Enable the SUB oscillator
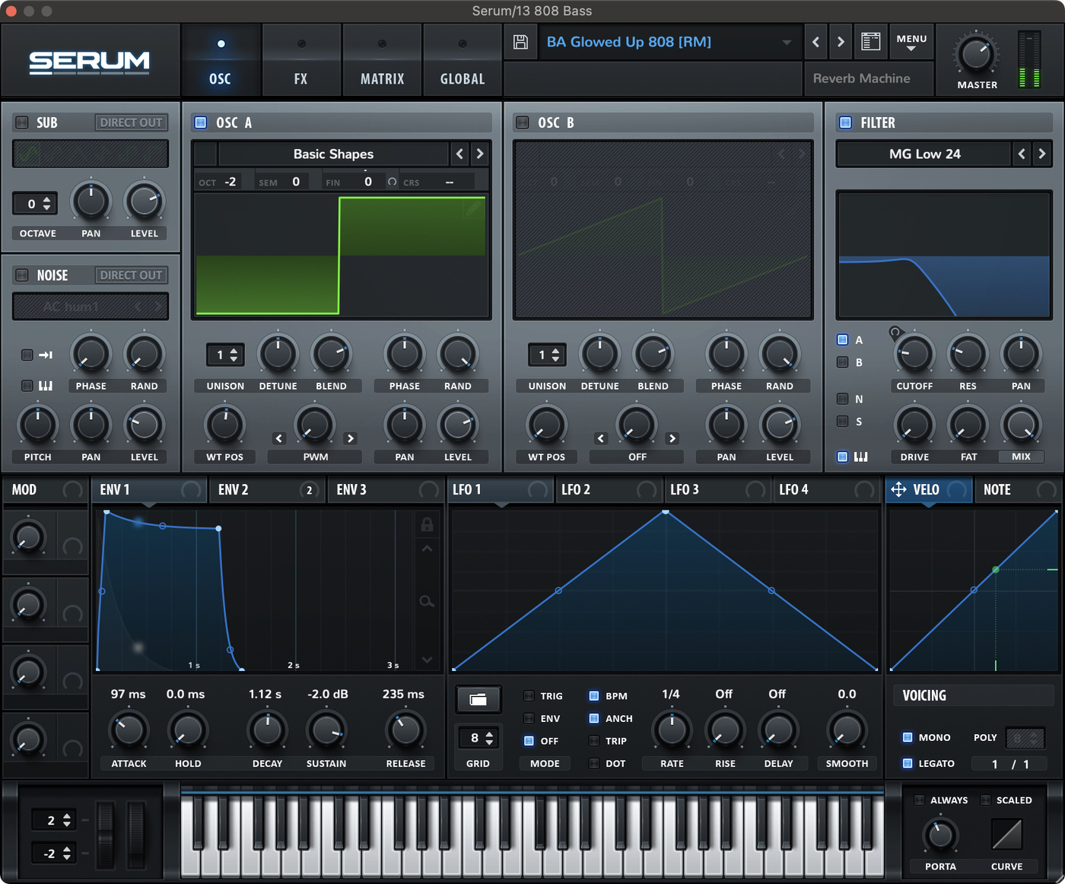The height and width of the screenshot is (884, 1065). [22, 122]
